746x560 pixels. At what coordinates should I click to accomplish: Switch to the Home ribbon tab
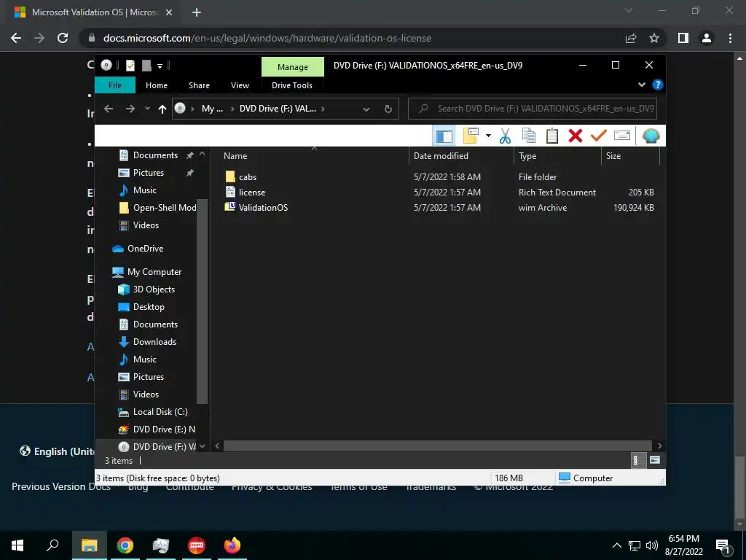point(157,85)
